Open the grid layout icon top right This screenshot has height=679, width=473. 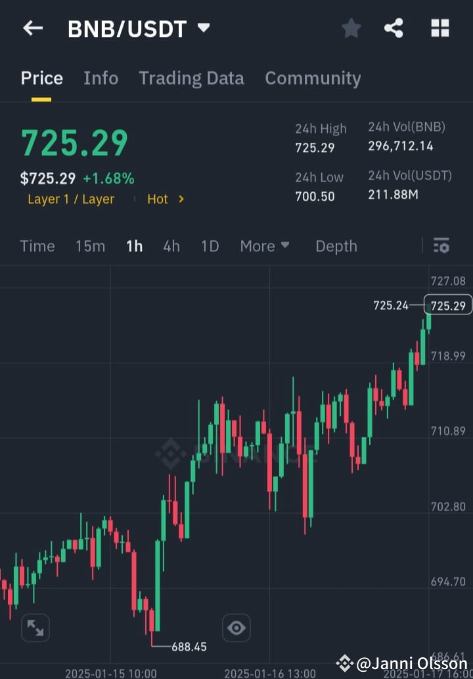coord(439,28)
